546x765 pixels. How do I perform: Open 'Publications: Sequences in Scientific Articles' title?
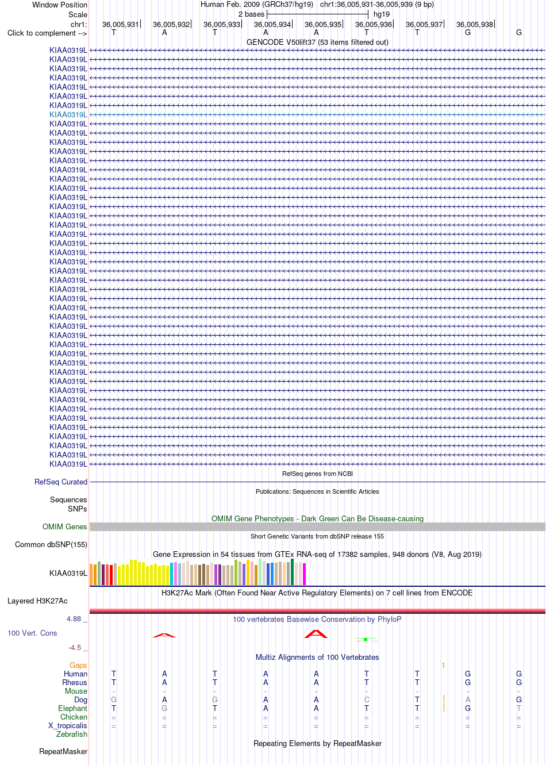pos(317,491)
